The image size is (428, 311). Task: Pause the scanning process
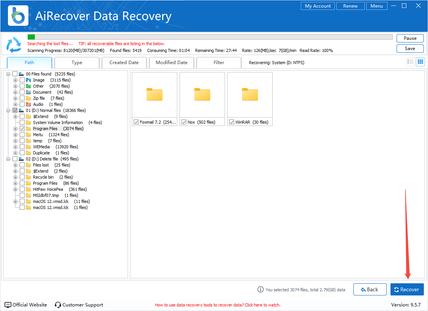[410, 38]
